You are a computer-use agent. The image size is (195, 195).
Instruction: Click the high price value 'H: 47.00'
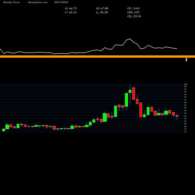[x=102, y=9]
